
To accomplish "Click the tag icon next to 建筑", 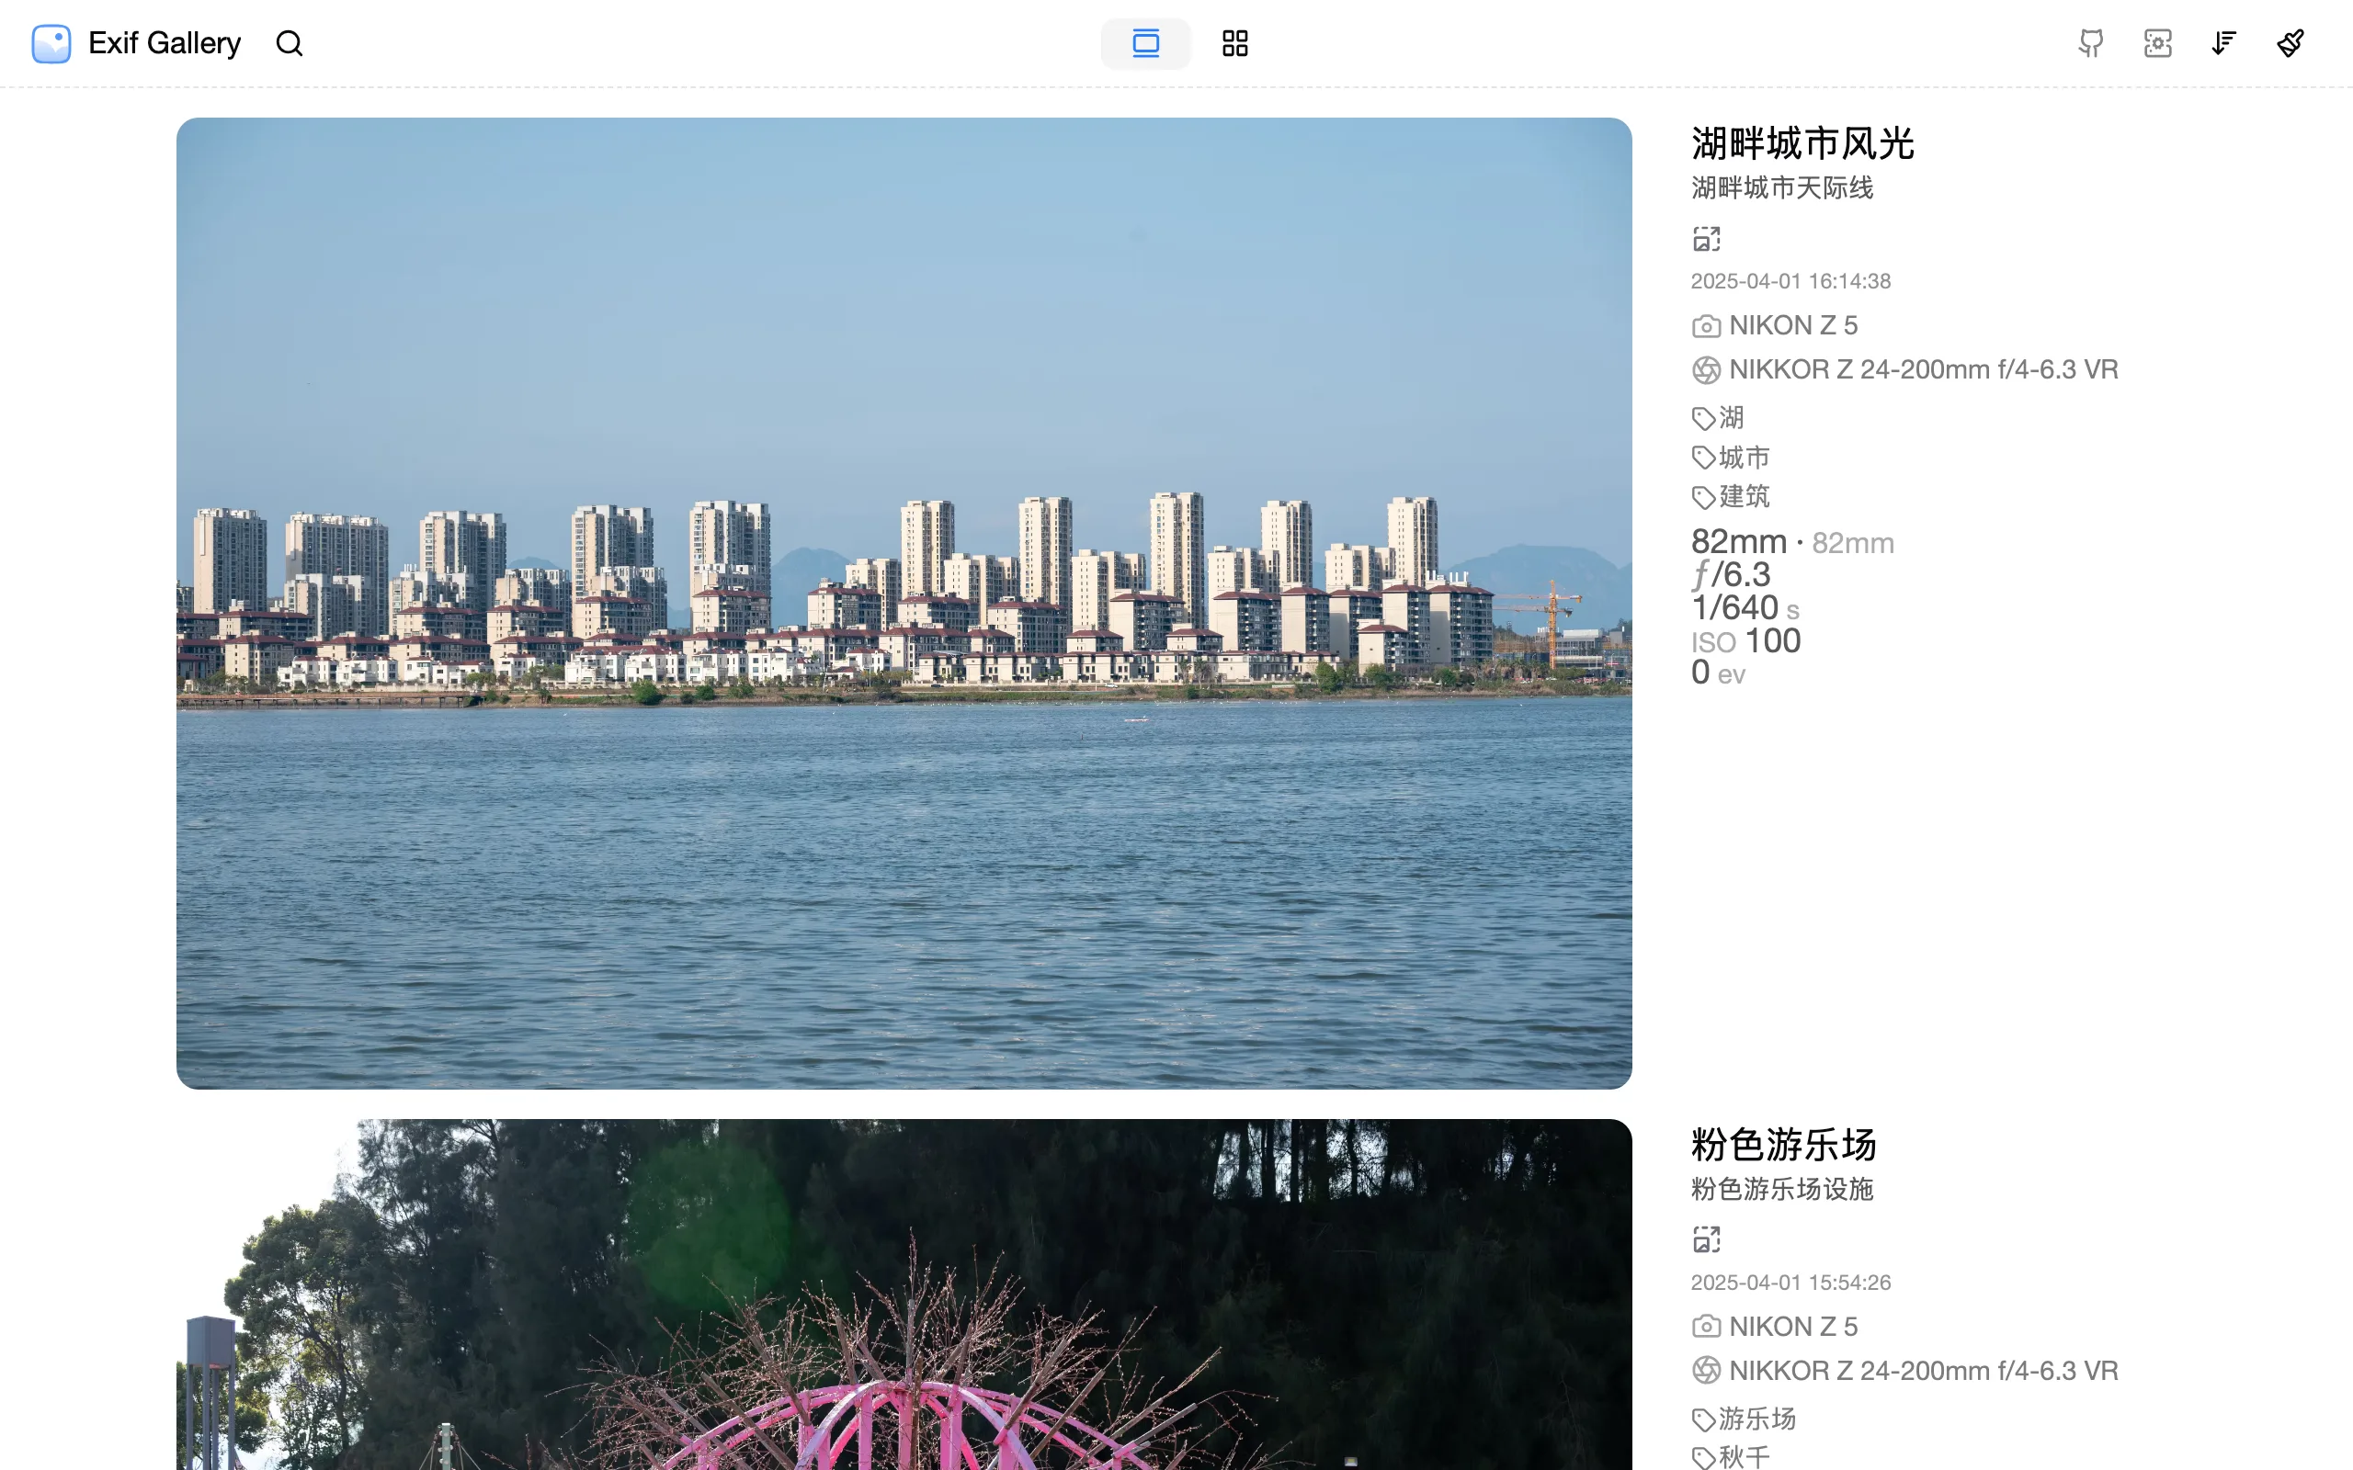I will point(1703,498).
